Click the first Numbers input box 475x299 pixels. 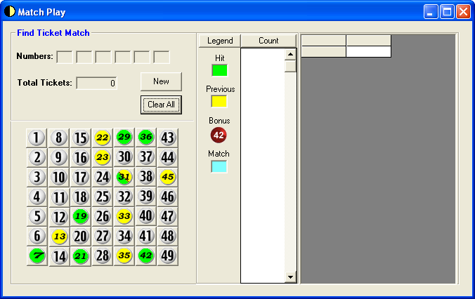[64, 57]
